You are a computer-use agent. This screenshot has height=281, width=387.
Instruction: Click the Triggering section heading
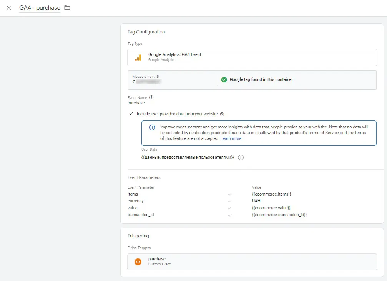pyautogui.click(x=138, y=236)
